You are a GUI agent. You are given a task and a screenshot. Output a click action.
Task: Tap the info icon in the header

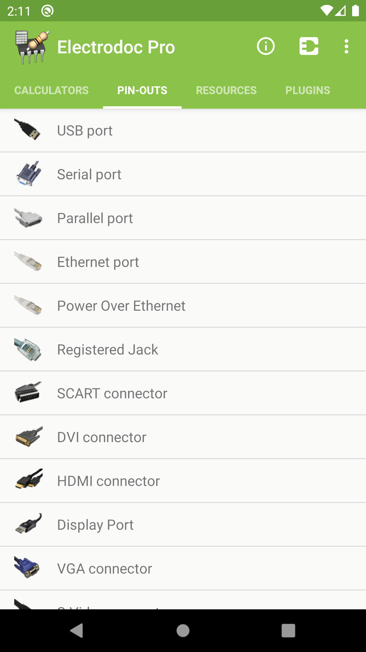266,47
